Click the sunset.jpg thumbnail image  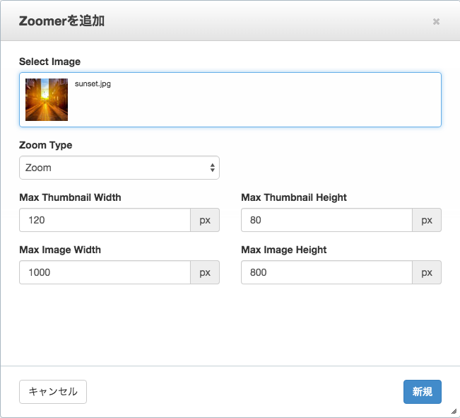[47, 100]
